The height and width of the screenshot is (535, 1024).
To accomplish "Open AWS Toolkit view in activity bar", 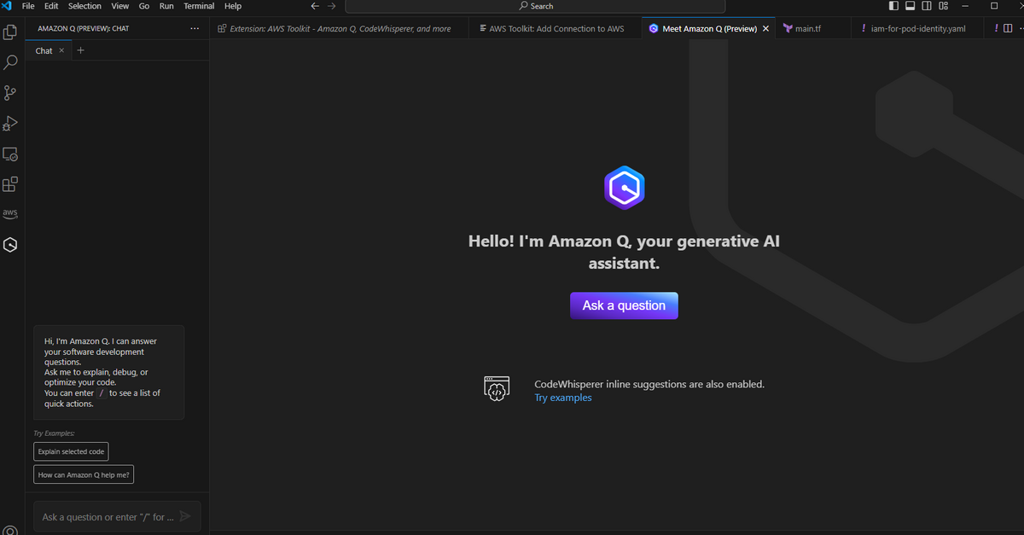I will [x=10, y=213].
